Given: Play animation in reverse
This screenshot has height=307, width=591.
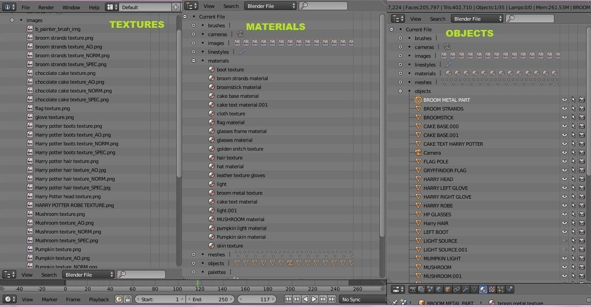Looking at the screenshot, I should [x=305, y=299].
